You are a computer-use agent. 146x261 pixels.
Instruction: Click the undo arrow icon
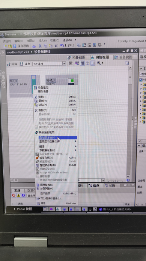(x=62, y=45)
